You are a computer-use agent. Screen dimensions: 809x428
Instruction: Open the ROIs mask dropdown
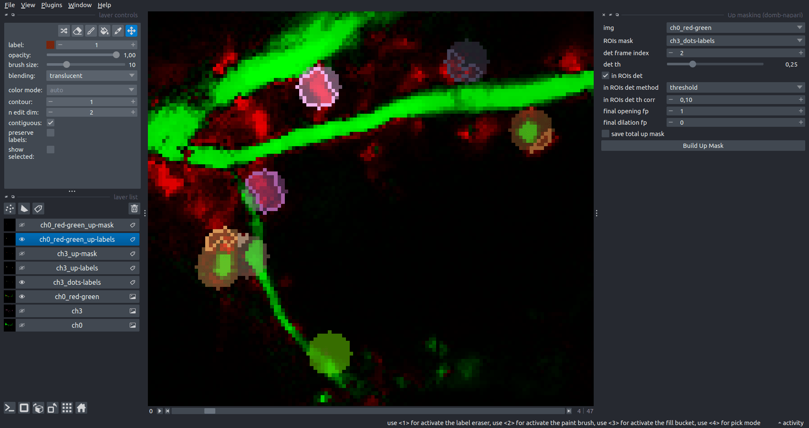[736, 41]
